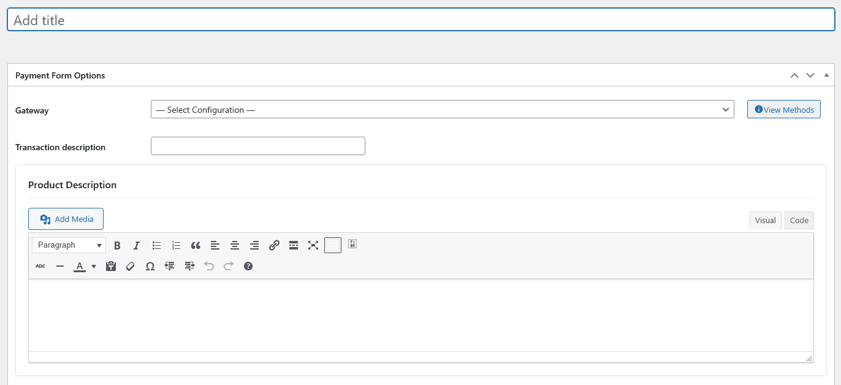Insert the Read More tag
The width and height of the screenshot is (841, 385).
tap(294, 245)
